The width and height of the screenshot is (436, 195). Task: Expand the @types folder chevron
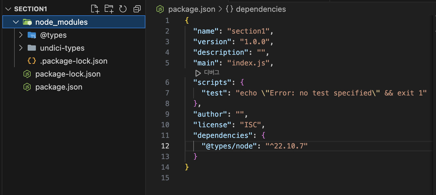(21, 35)
